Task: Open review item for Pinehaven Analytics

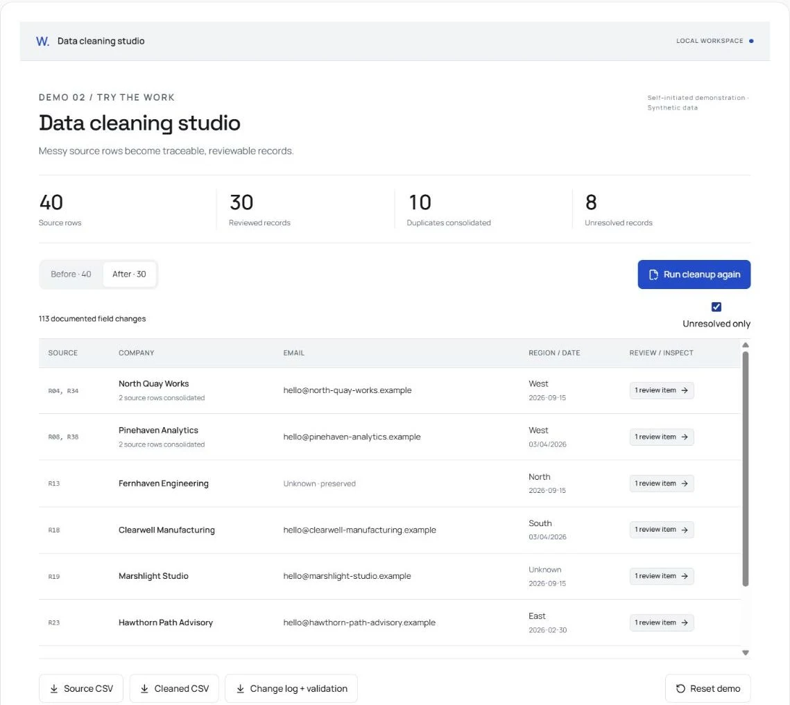Action: point(662,437)
